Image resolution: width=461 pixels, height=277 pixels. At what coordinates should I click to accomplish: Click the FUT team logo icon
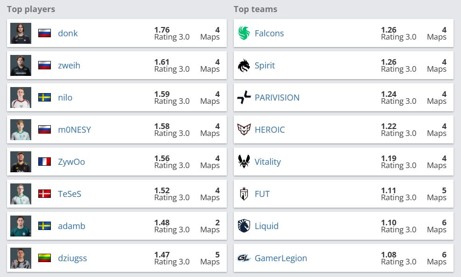[x=244, y=194]
